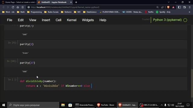The image size is (193, 108).
Task: Open the DataScience bookmarks folder
Action: (90, 12)
